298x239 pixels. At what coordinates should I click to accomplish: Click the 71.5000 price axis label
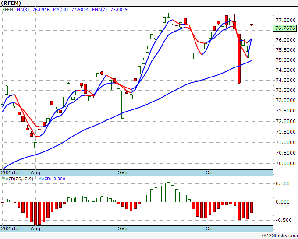coord(286,132)
